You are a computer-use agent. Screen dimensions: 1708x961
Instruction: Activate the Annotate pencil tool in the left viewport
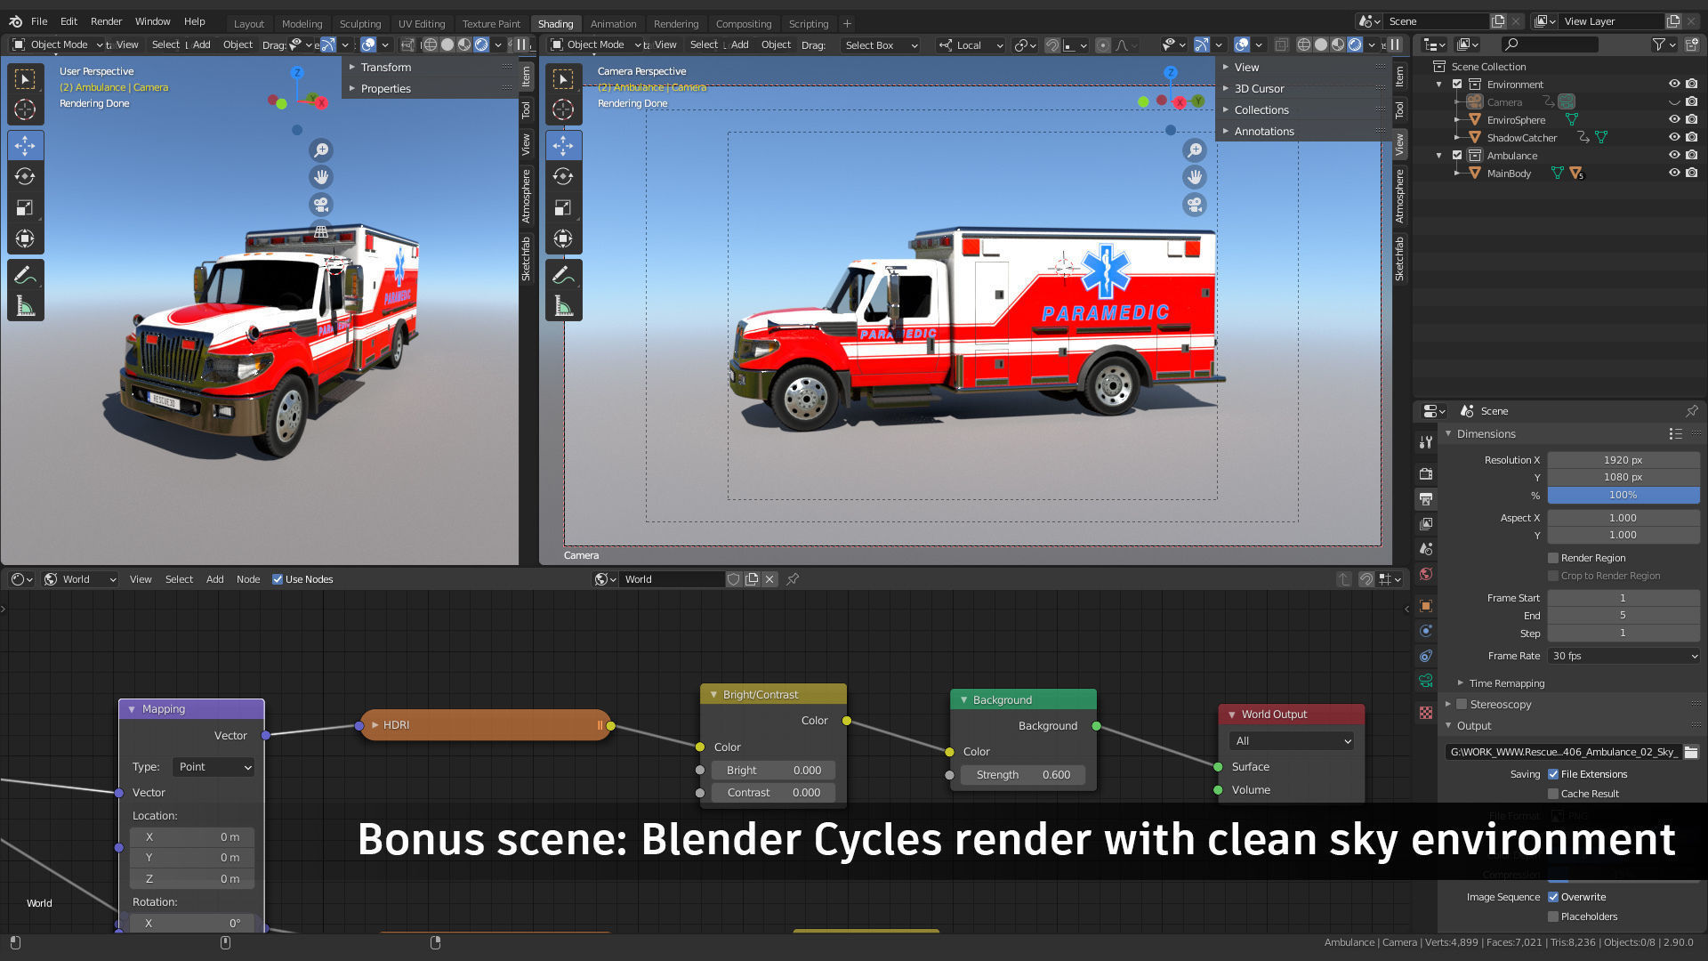(25, 275)
